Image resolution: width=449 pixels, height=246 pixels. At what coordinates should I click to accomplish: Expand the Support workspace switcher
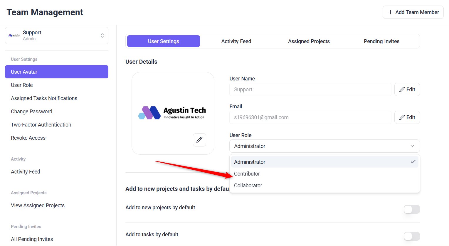tap(102, 36)
